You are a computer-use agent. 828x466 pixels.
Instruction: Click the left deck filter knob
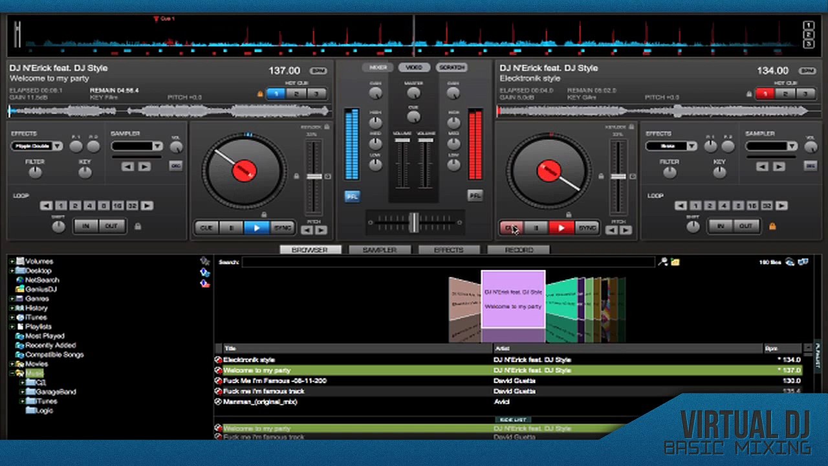[x=35, y=172]
